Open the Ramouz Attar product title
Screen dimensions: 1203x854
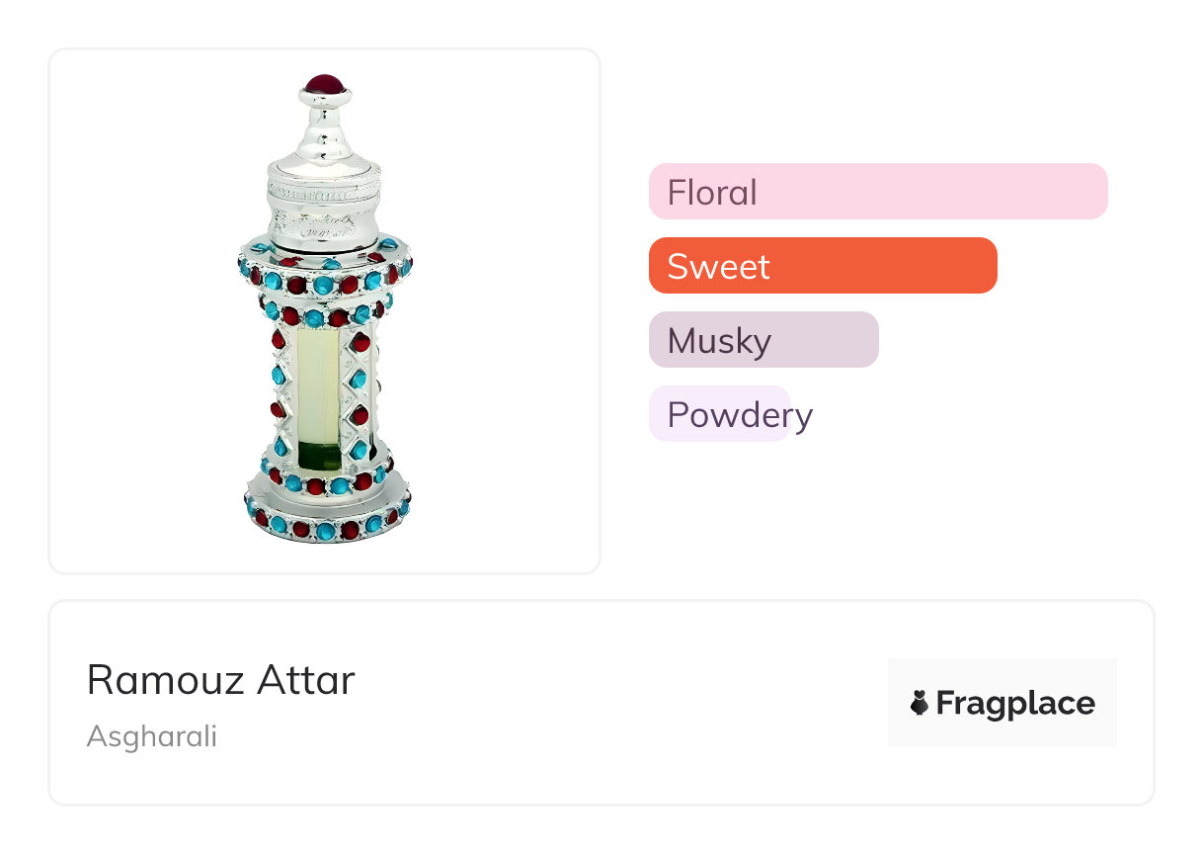[220, 680]
